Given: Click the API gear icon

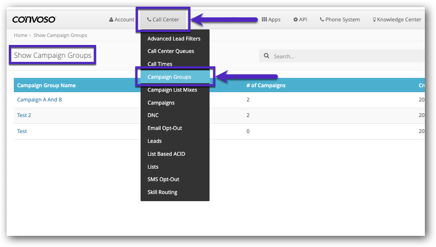Looking at the screenshot, I should (x=295, y=20).
